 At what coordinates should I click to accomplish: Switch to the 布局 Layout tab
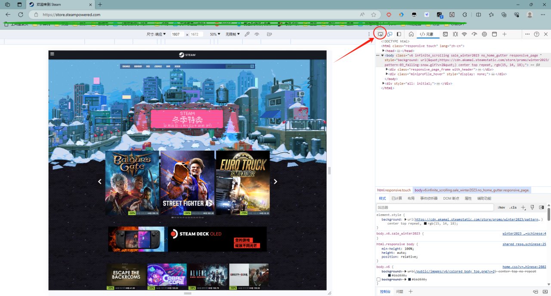coord(411,198)
